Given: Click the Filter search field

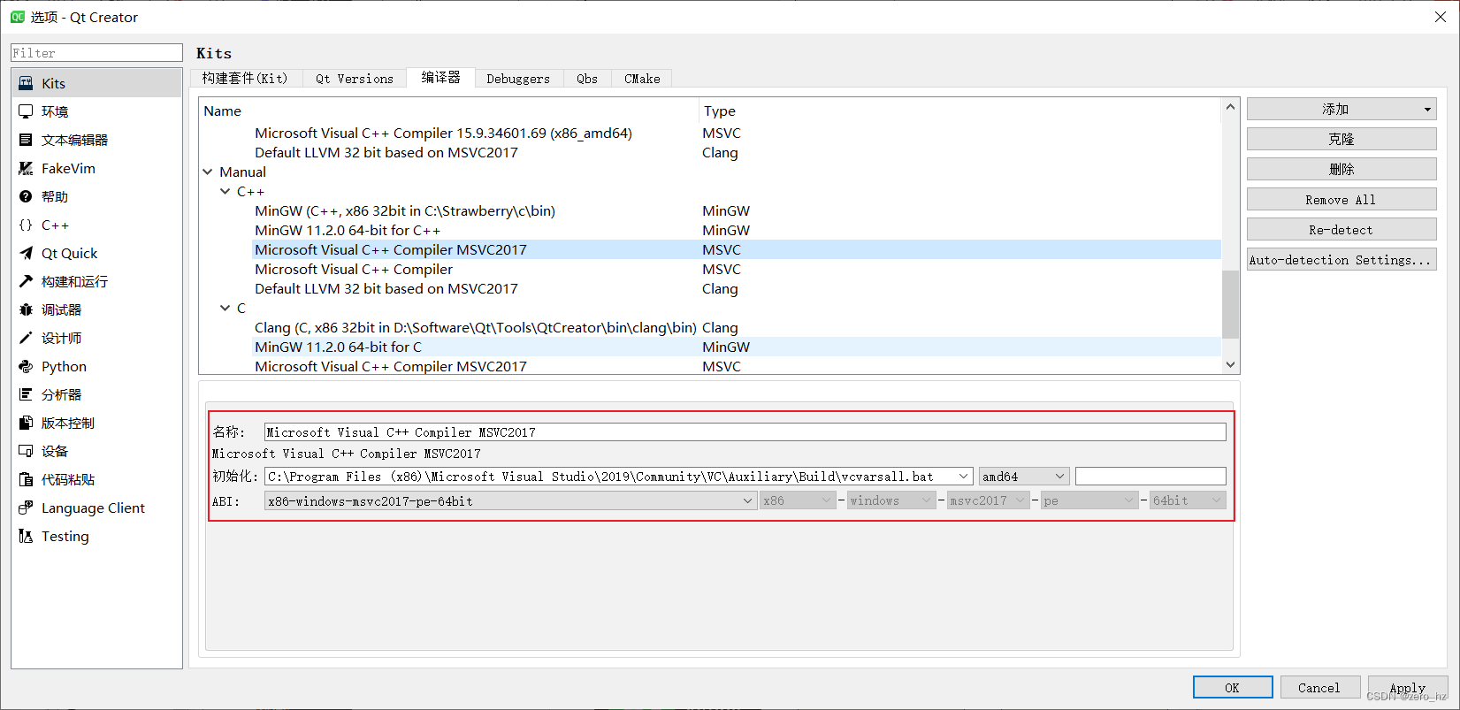Looking at the screenshot, I should pyautogui.click(x=96, y=53).
